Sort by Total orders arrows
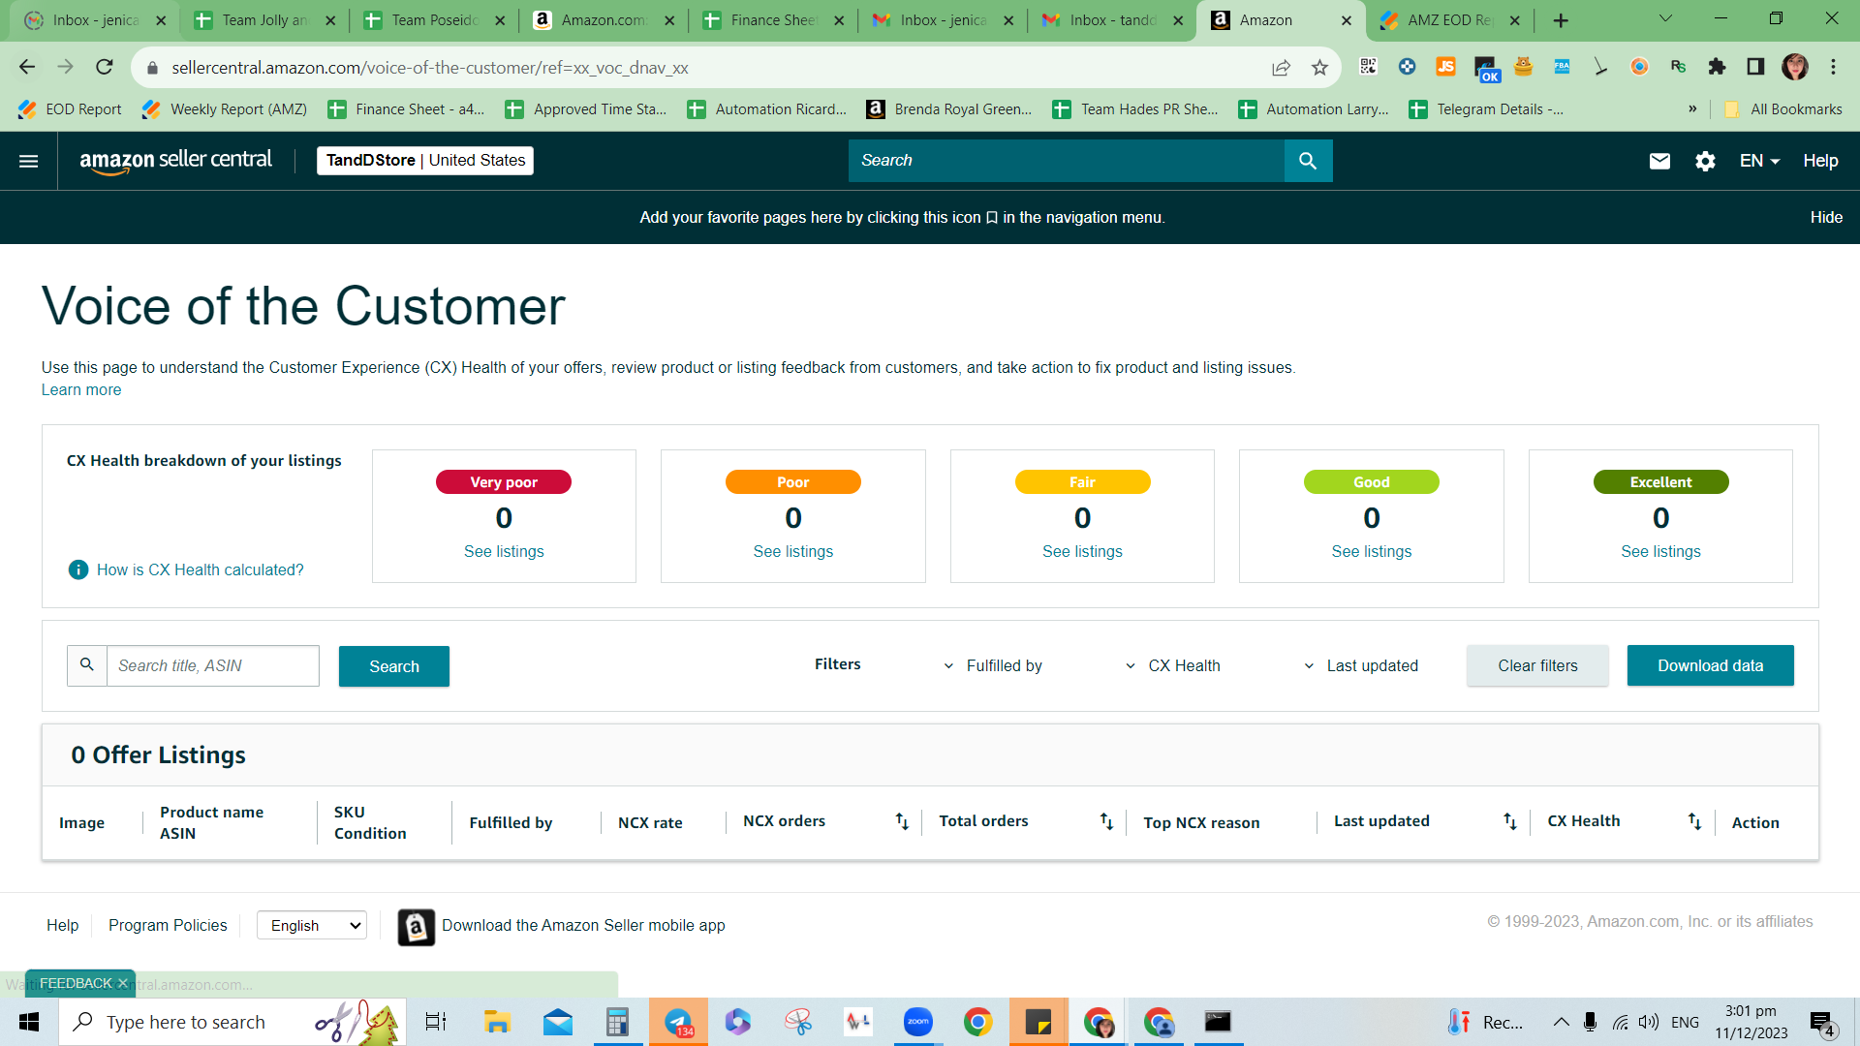 (x=1106, y=821)
